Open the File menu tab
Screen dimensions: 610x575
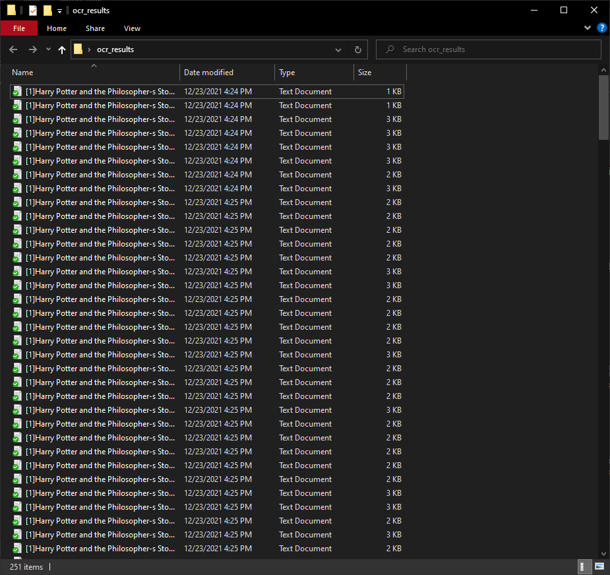[19, 28]
